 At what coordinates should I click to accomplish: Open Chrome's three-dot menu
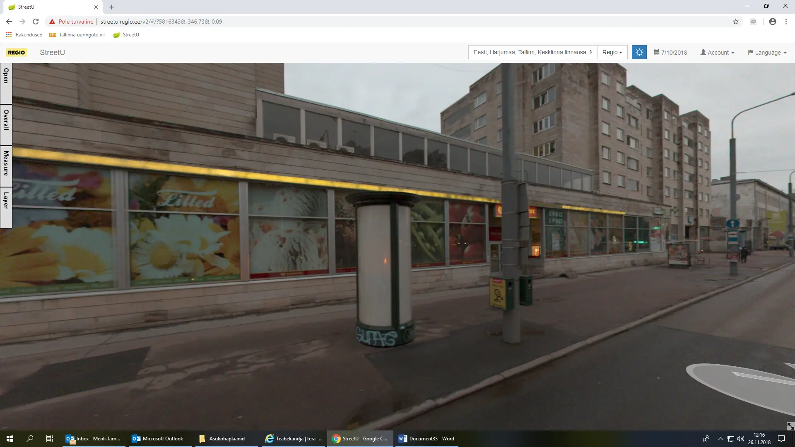(x=786, y=22)
